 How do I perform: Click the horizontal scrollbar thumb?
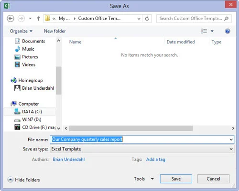click(131, 128)
